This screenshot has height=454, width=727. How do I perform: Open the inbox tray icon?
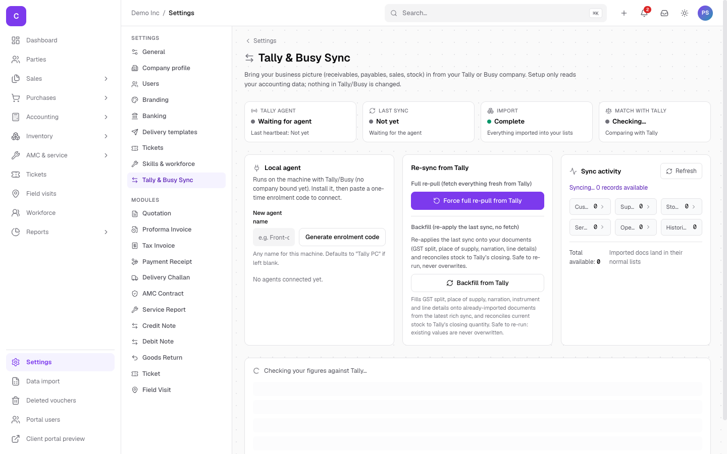pos(664,13)
